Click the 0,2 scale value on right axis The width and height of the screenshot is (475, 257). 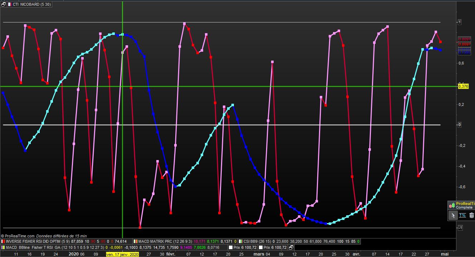tap(461, 104)
